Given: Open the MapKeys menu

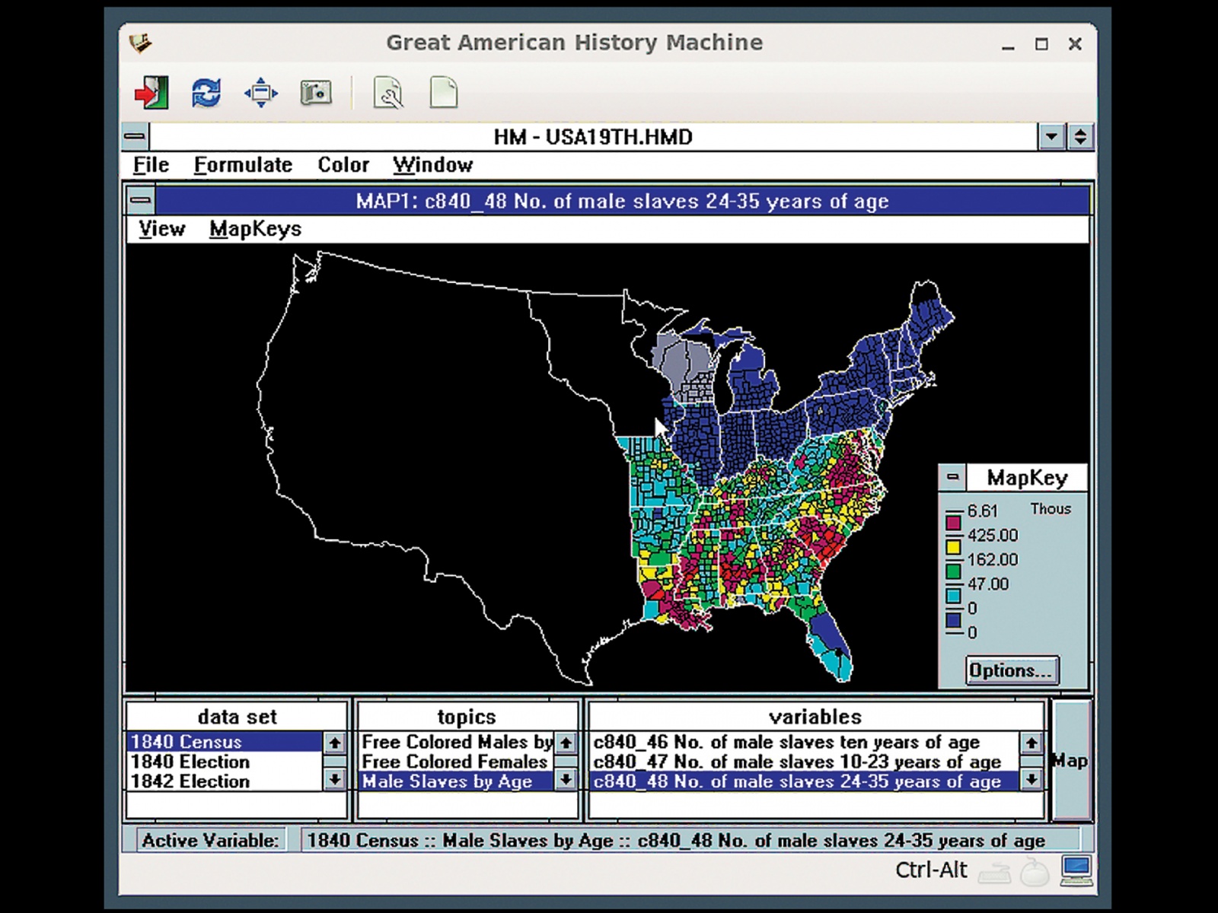Looking at the screenshot, I should point(255,229).
